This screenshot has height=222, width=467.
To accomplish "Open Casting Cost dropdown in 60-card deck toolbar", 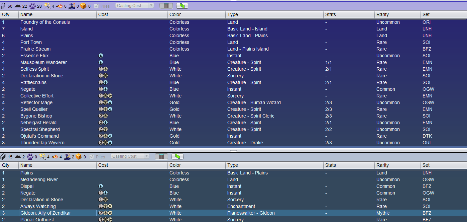I will click(135, 6).
